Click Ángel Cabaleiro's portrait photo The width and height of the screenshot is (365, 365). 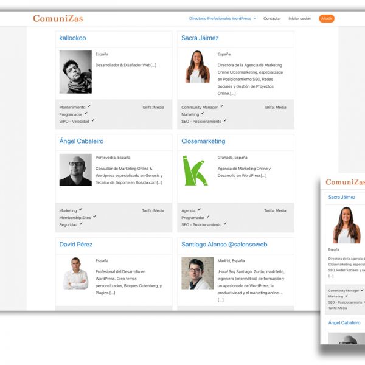click(75, 170)
